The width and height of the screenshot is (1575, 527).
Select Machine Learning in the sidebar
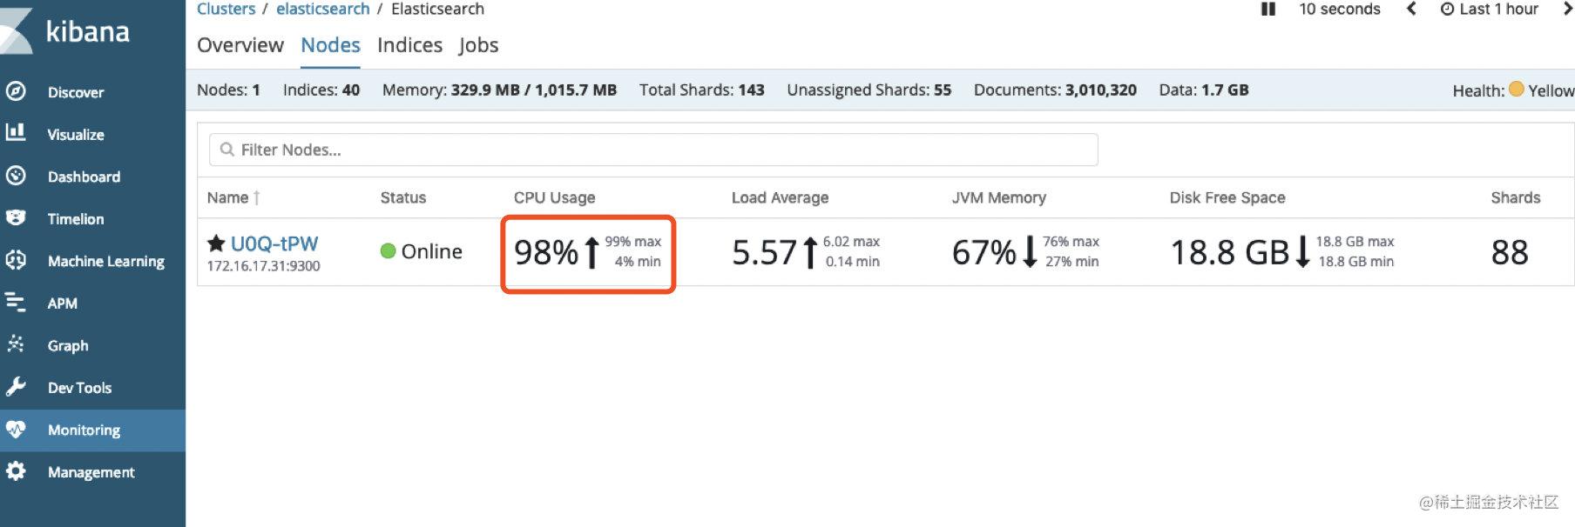click(106, 262)
